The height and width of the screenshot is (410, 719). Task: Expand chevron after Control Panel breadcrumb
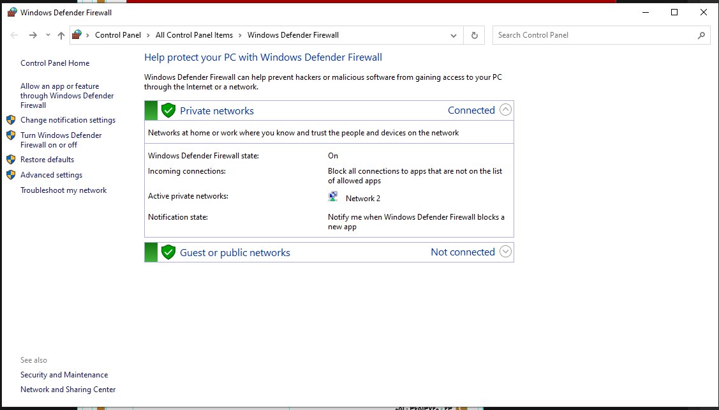click(x=148, y=35)
